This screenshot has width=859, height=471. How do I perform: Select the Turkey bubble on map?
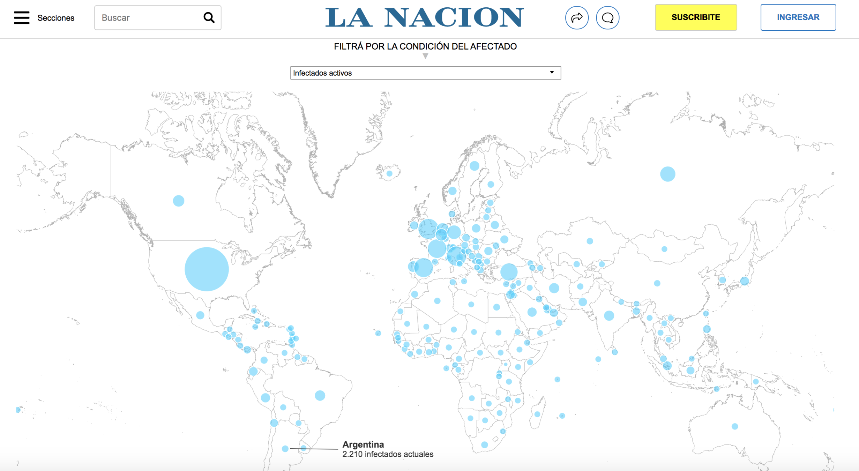coord(509,272)
